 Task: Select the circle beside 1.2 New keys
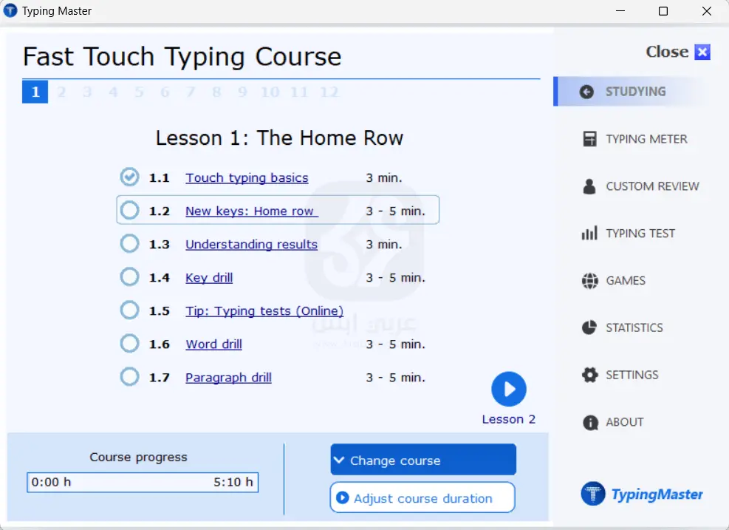pyautogui.click(x=129, y=211)
